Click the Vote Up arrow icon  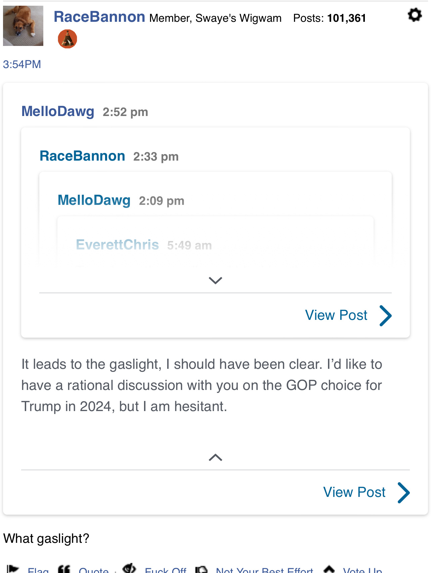tap(329, 569)
